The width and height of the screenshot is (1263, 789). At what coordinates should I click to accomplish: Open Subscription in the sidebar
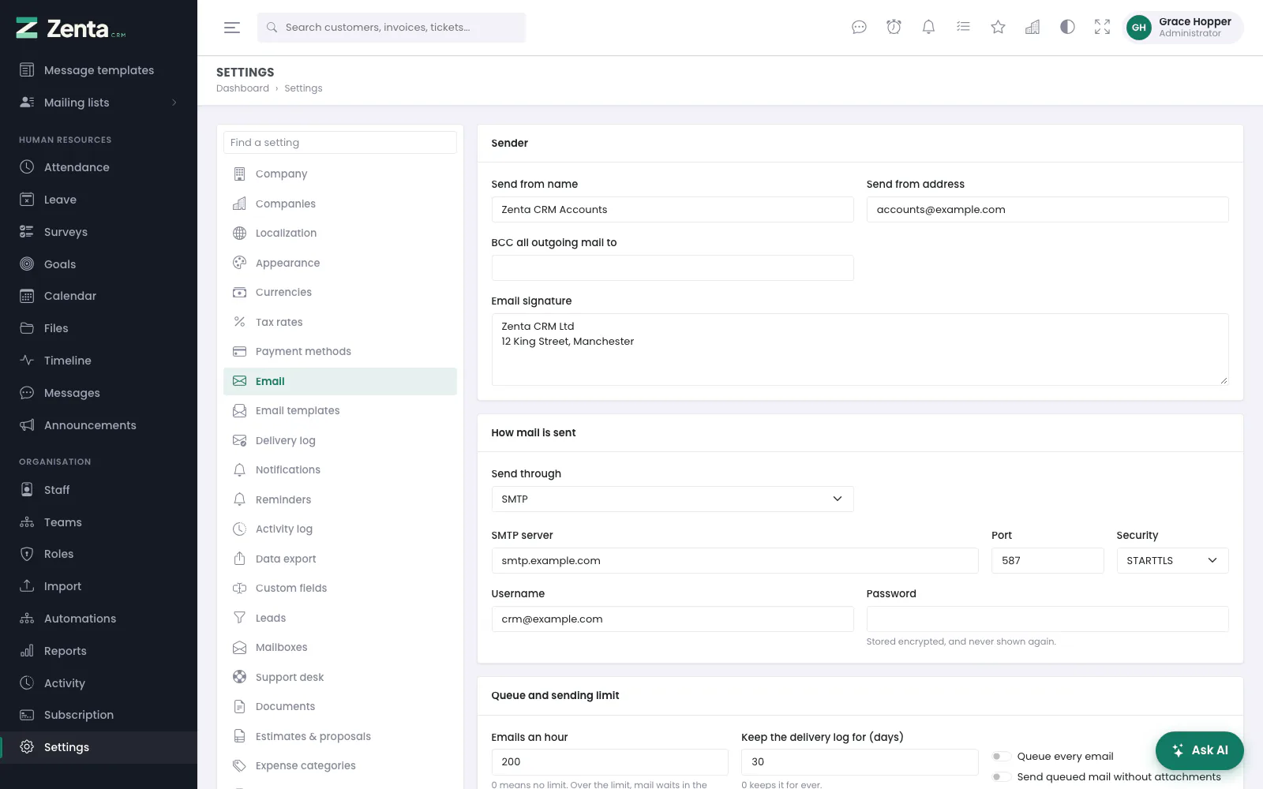pos(99,715)
